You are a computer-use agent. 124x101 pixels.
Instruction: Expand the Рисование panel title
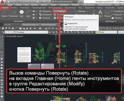[x=19, y=21]
